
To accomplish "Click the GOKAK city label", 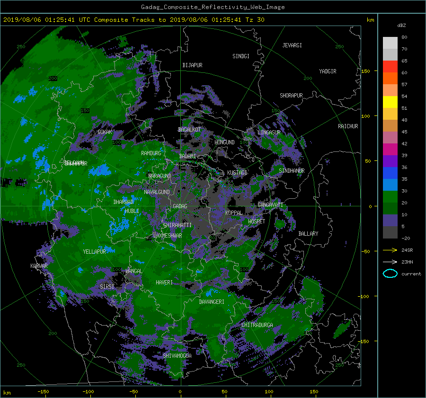I will click(x=105, y=132).
